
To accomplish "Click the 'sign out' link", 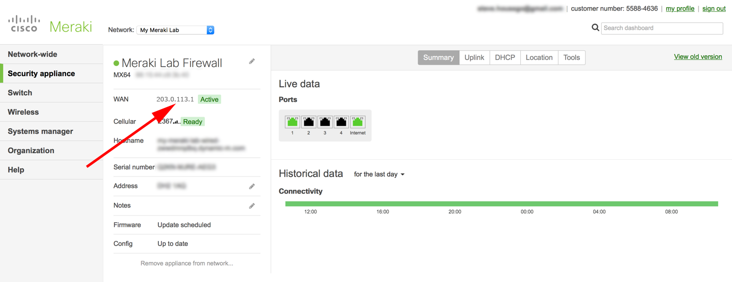I will point(714,9).
